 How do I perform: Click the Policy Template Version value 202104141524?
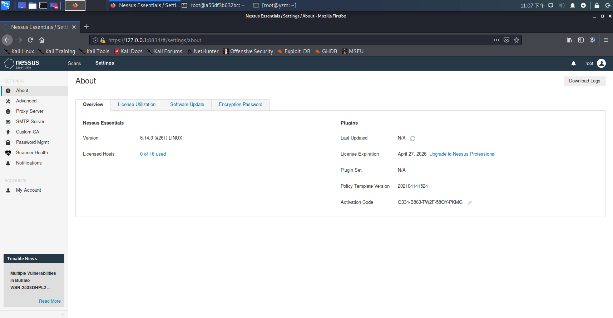tap(413, 186)
